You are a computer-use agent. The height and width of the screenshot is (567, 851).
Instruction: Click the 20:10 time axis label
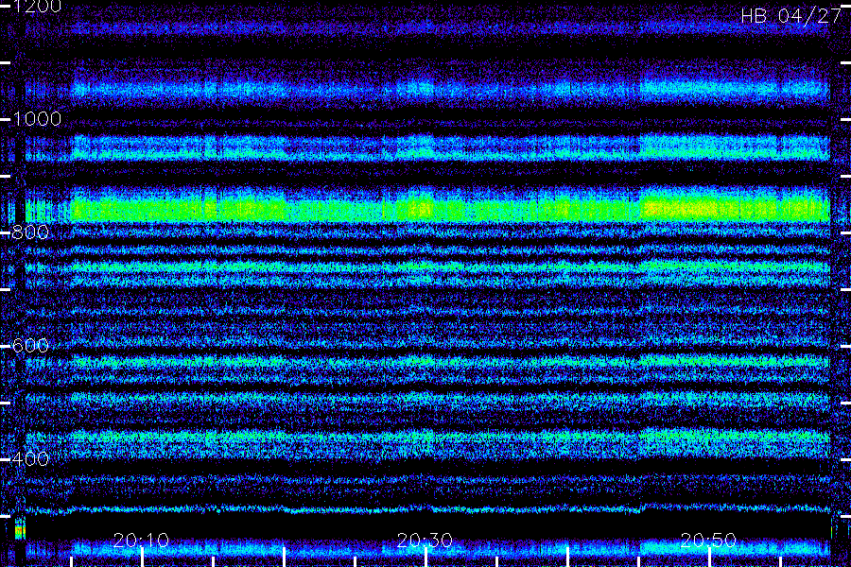click(x=141, y=540)
